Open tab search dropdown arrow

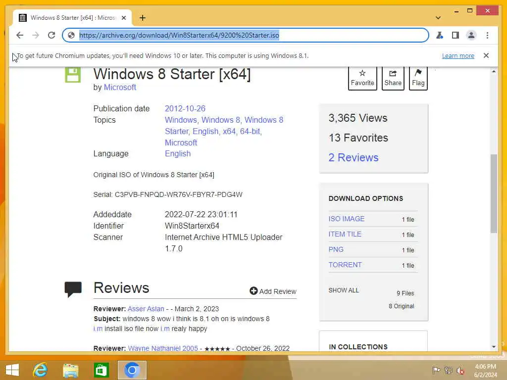(x=438, y=18)
